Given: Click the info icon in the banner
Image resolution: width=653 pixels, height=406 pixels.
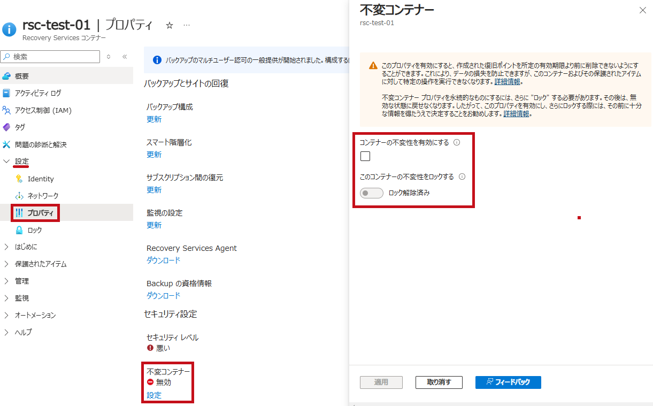Looking at the screenshot, I should pos(157,60).
